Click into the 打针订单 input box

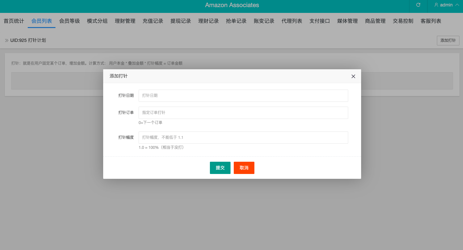[x=243, y=113]
